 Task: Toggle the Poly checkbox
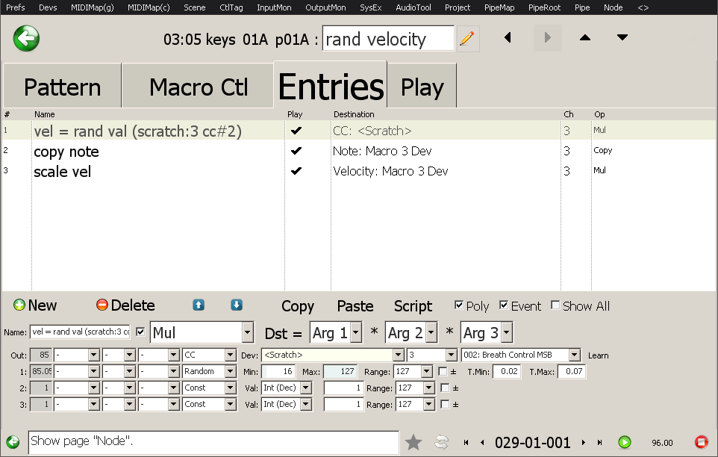click(x=459, y=305)
